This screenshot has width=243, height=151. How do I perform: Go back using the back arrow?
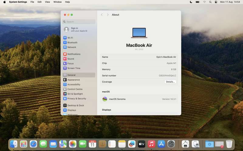point(102,14)
